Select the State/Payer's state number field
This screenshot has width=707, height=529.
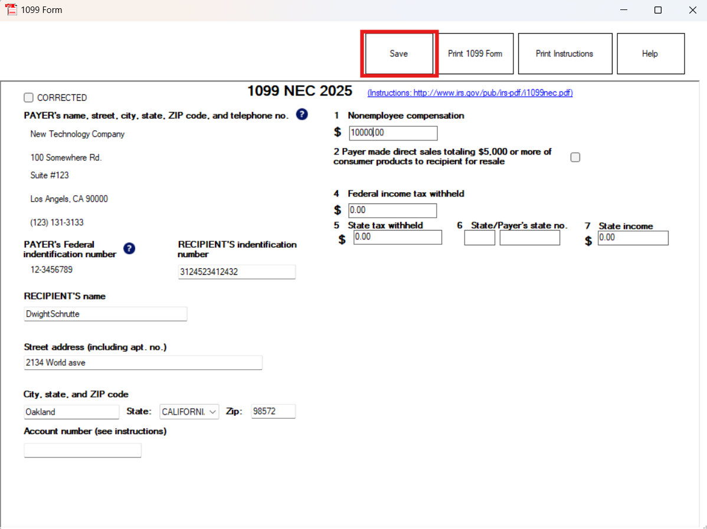point(529,237)
